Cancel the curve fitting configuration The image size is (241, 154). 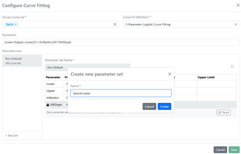[220, 150]
